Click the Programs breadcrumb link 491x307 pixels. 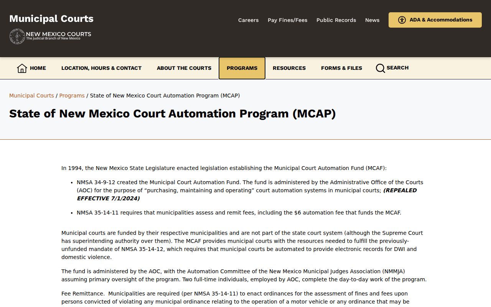72,96
